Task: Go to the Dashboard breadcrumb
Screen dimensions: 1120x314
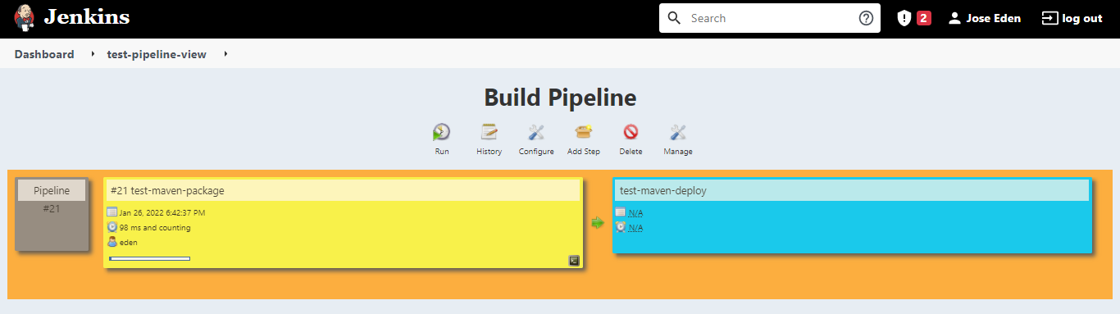Action: [x=44, y=54]
